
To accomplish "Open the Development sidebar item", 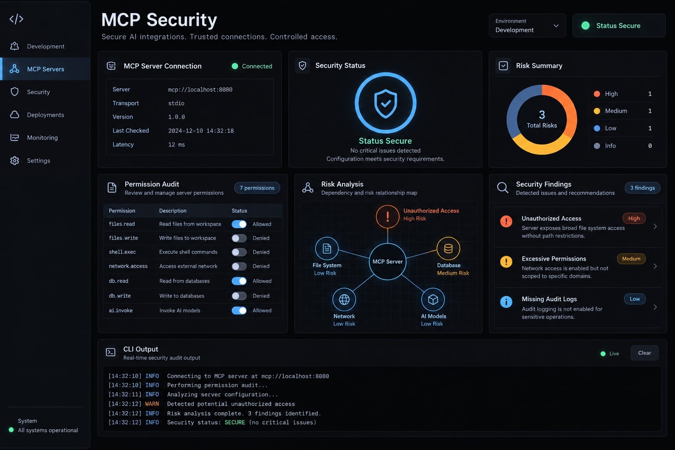I will (45, 46).
